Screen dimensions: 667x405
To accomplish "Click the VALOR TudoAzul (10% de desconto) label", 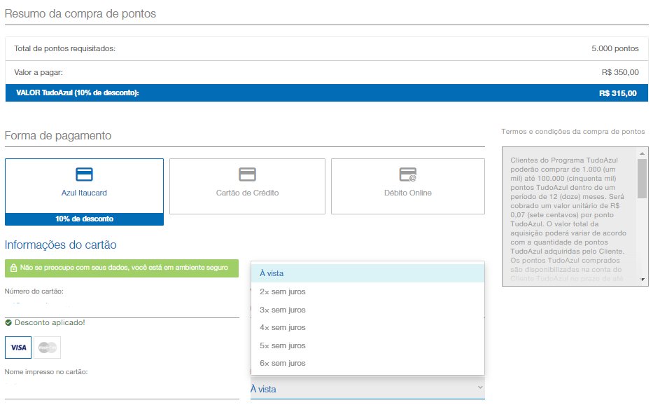I will 78,92.
